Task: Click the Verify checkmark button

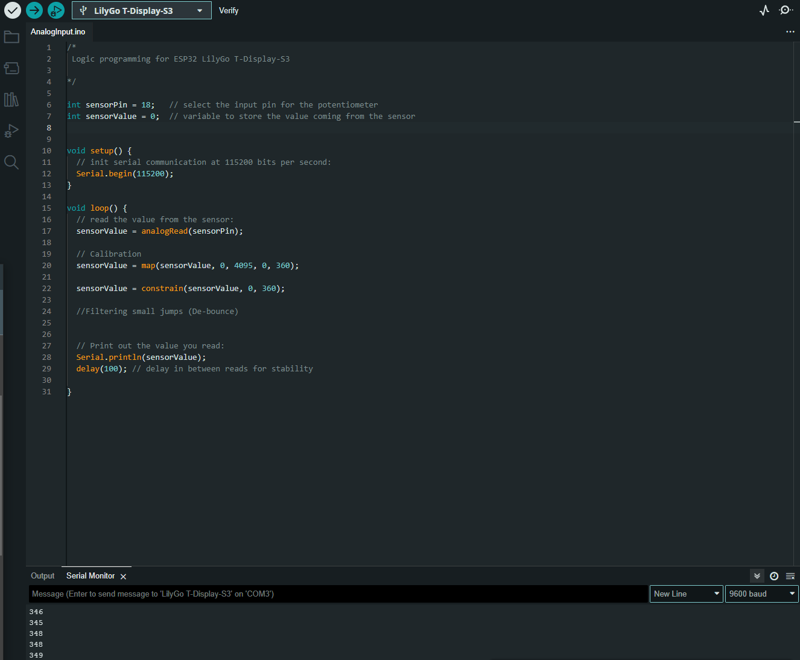Action: [13, 10]
